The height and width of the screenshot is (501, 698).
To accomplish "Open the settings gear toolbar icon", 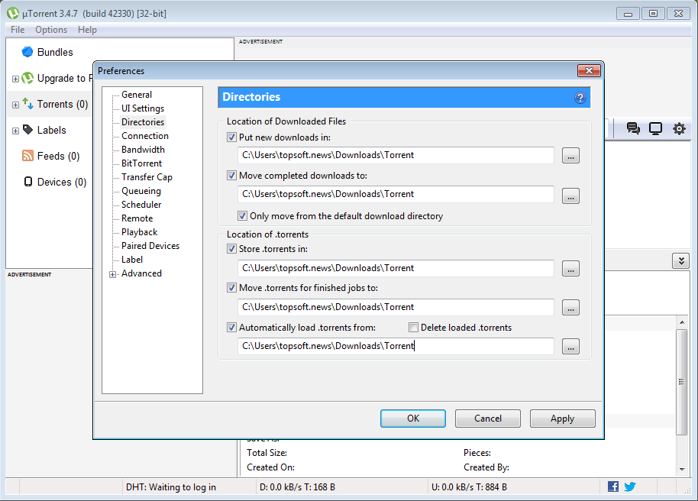I will [679, 129].
